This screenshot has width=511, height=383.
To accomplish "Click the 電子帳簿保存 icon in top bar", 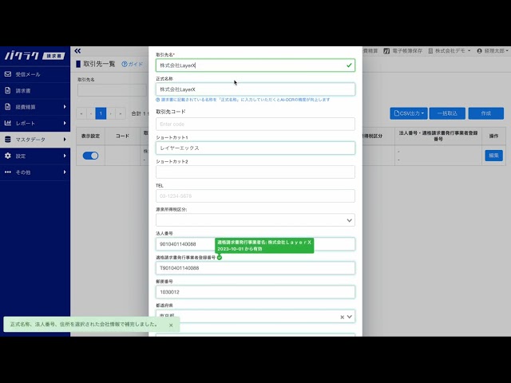I will click(x=386, y=51).
